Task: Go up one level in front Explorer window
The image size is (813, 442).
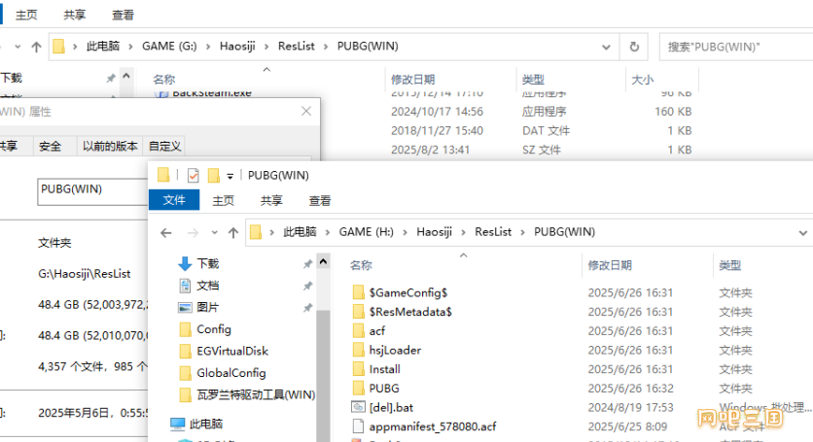Action: 233,233
